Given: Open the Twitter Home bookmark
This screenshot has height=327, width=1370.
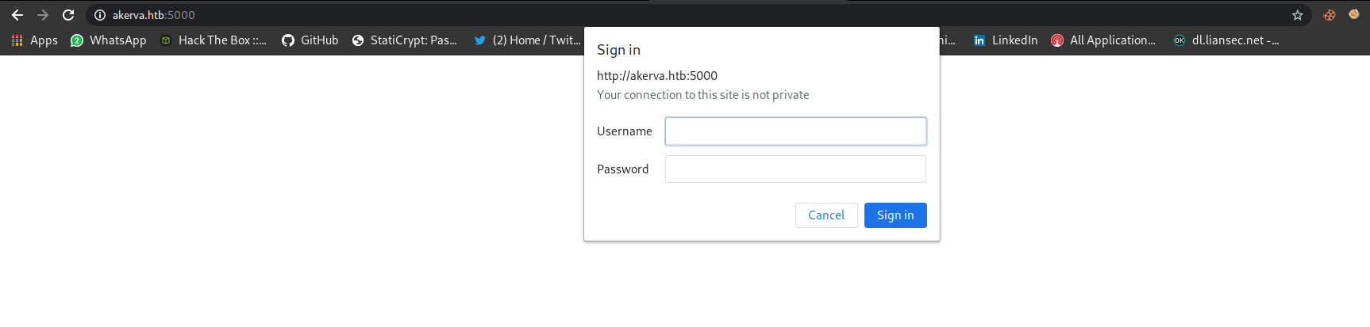Looking at the screenshot, I should 527,40.
